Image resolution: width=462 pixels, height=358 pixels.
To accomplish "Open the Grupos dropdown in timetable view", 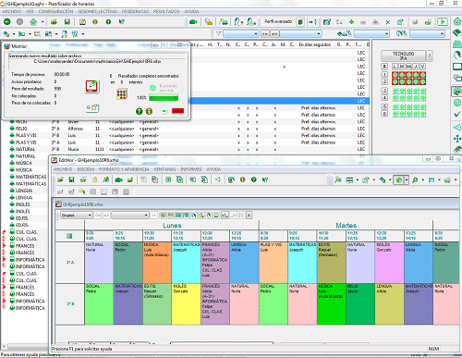I will click(77, 215).
